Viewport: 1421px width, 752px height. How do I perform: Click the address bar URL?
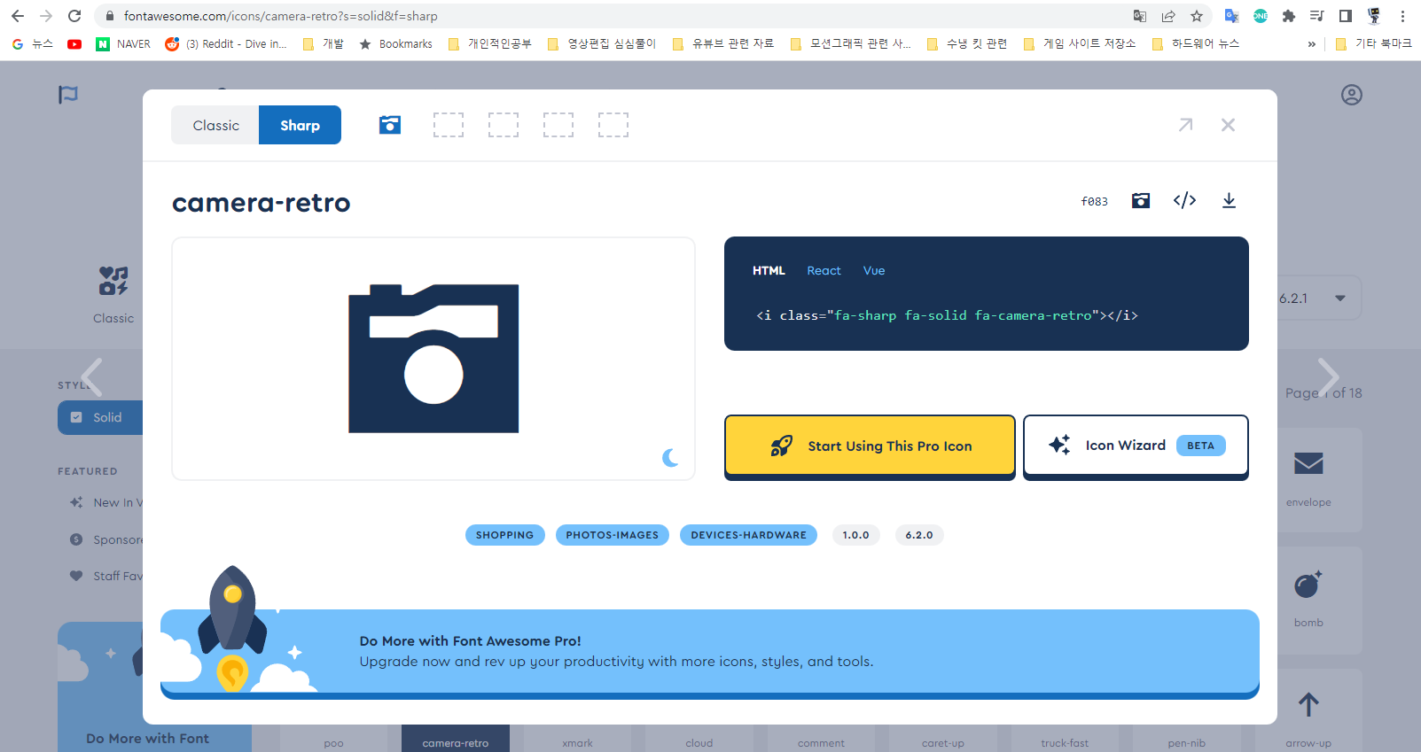coord(280,16)
